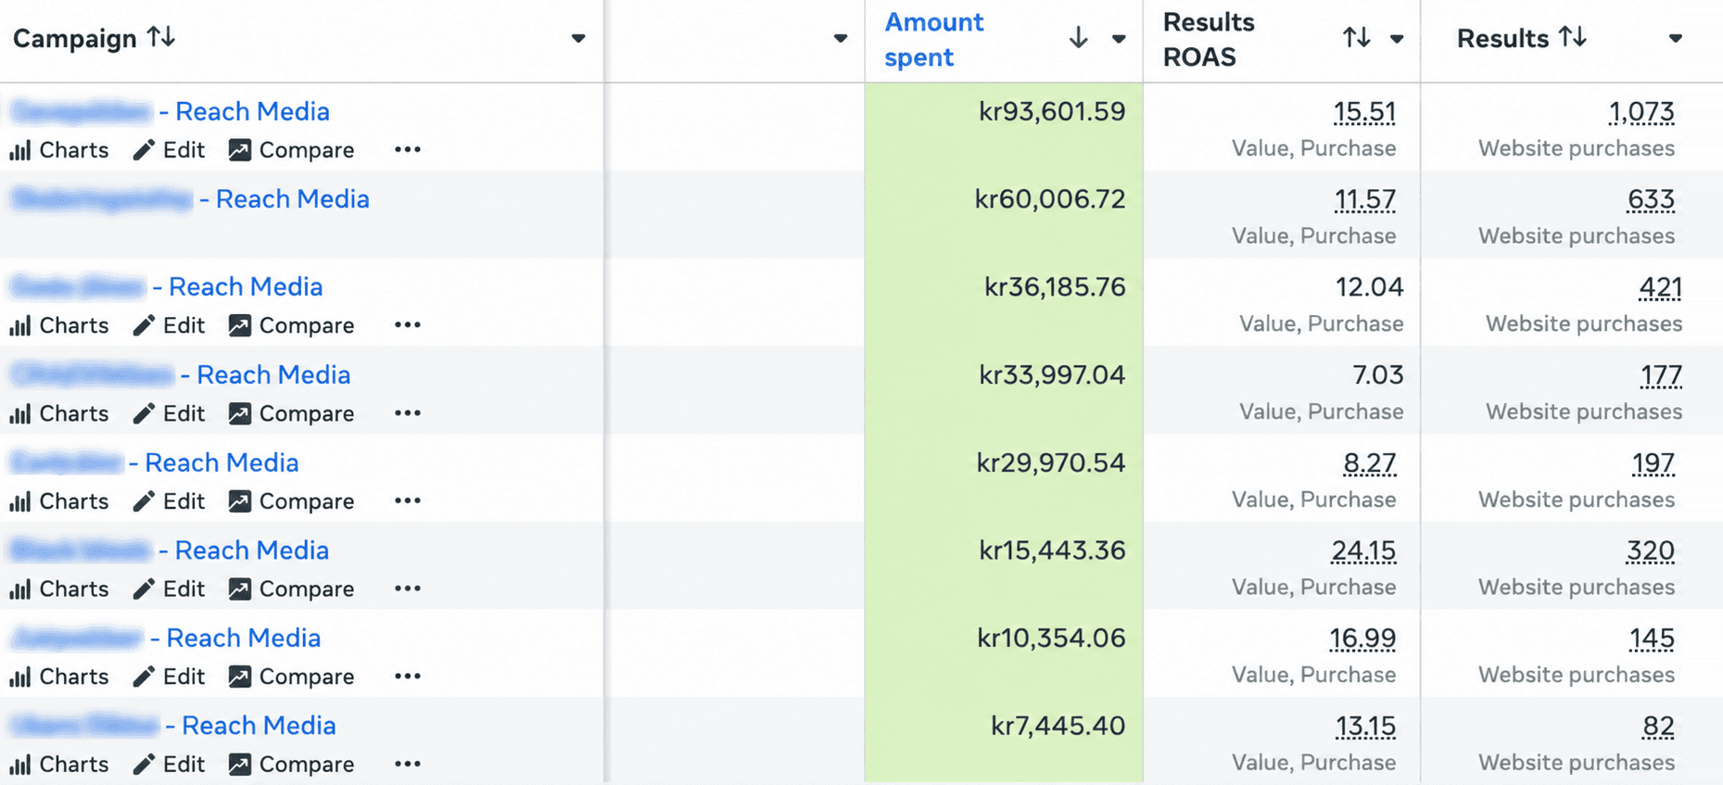Click Compare on the kr33,997.04 campaign row

pyautogui.click(x=292, y=413)
